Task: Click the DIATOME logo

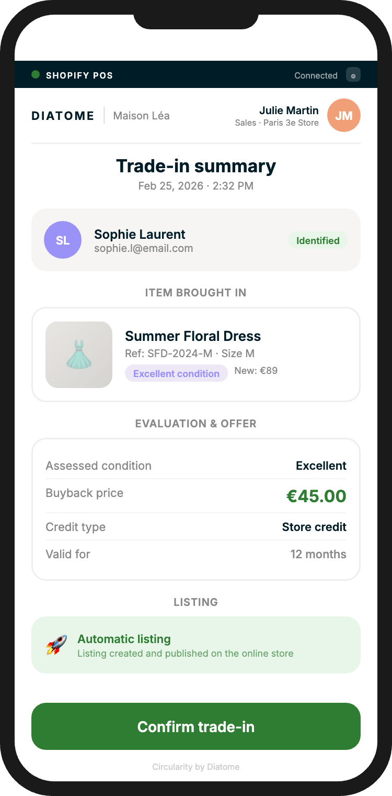Action: tap(63, 116)
